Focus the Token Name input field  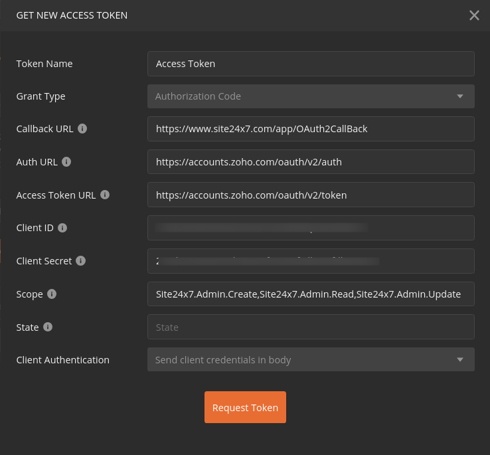click(x=310, y=64)
